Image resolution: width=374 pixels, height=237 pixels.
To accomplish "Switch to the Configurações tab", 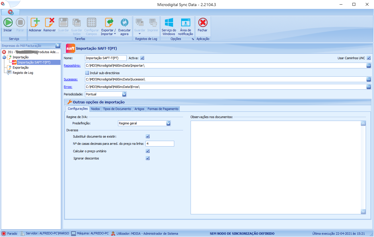I will point(77,109).
